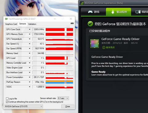The height and width of the screenshot is (113, 148).
Task: Click the info icon beside 版本亮点
Action: point(104,48)
